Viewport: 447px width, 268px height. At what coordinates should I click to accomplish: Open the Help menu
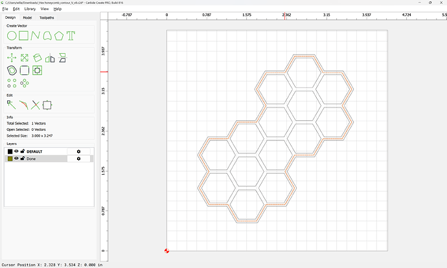58,9
